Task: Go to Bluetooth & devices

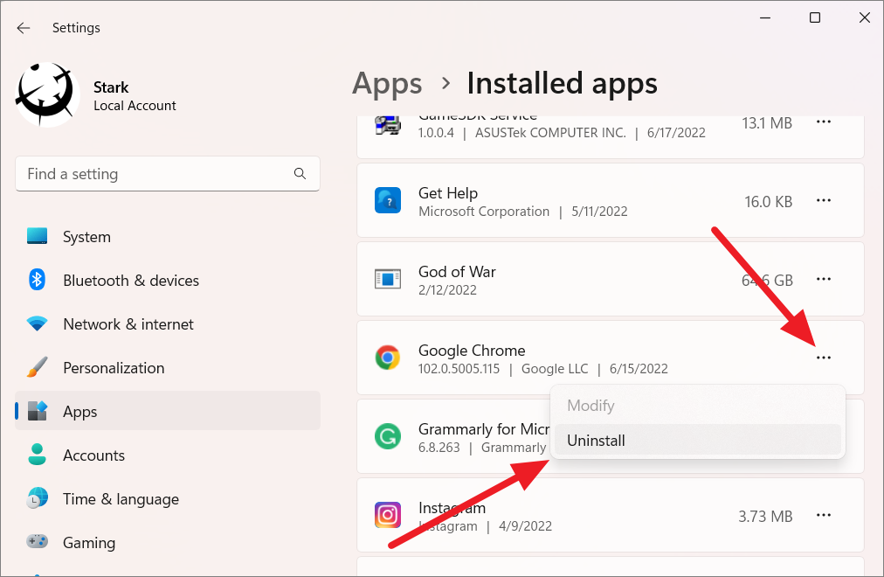Action: click(x=131, y=281)
